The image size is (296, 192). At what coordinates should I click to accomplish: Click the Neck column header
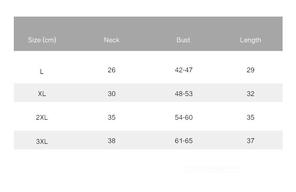(112, 40)
